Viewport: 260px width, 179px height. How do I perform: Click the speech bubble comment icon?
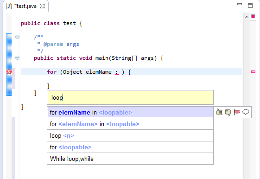click(x=246, y=112)
